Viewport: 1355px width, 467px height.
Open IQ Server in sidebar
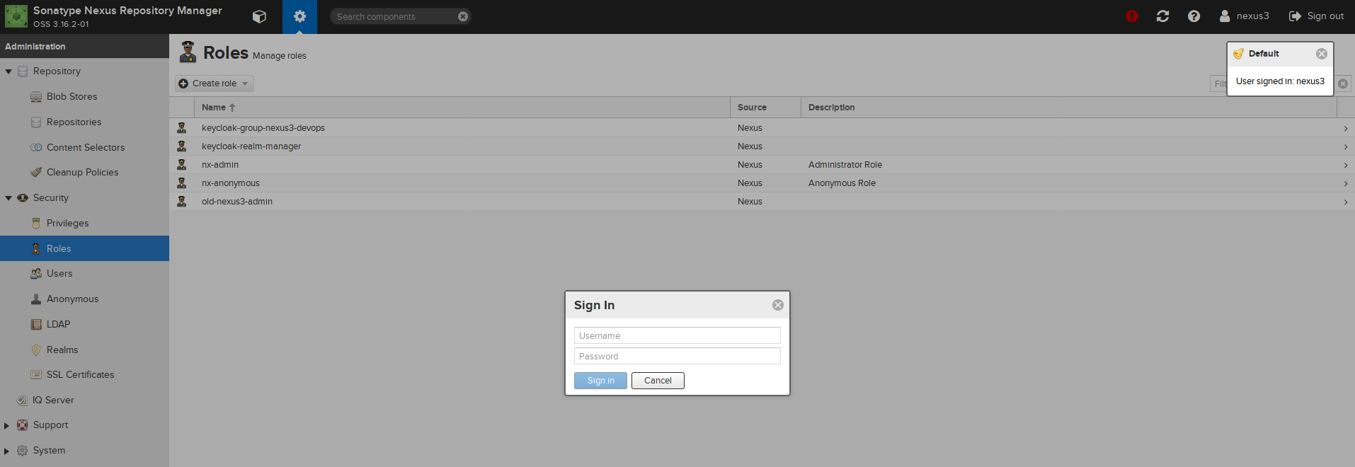(x=53, y=400)
